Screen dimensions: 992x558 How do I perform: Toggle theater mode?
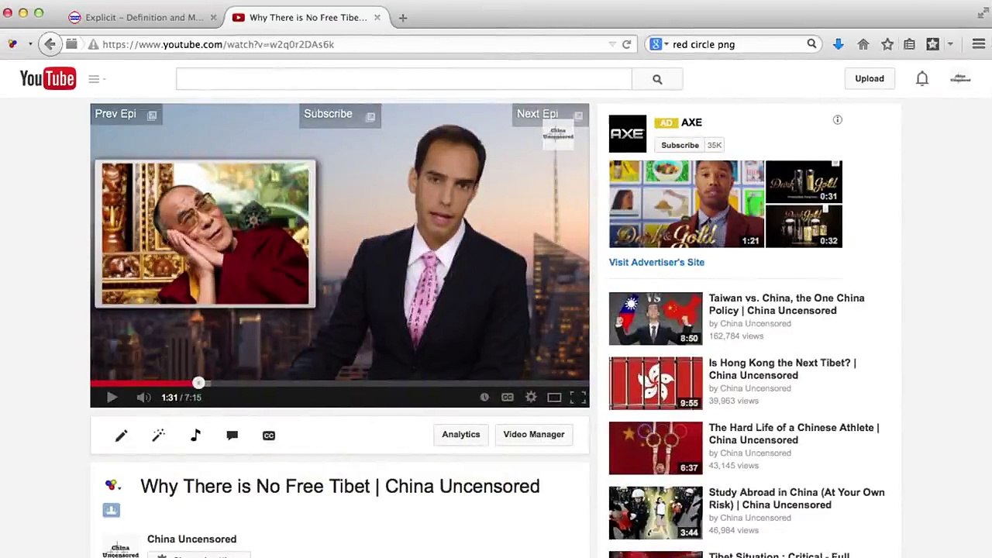(554, 398)
